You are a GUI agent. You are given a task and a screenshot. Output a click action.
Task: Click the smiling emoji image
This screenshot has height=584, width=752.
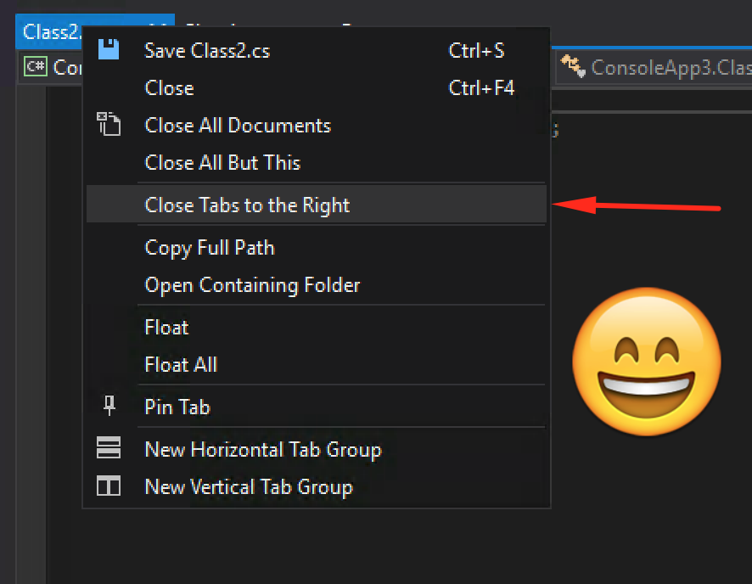point(647,362)
